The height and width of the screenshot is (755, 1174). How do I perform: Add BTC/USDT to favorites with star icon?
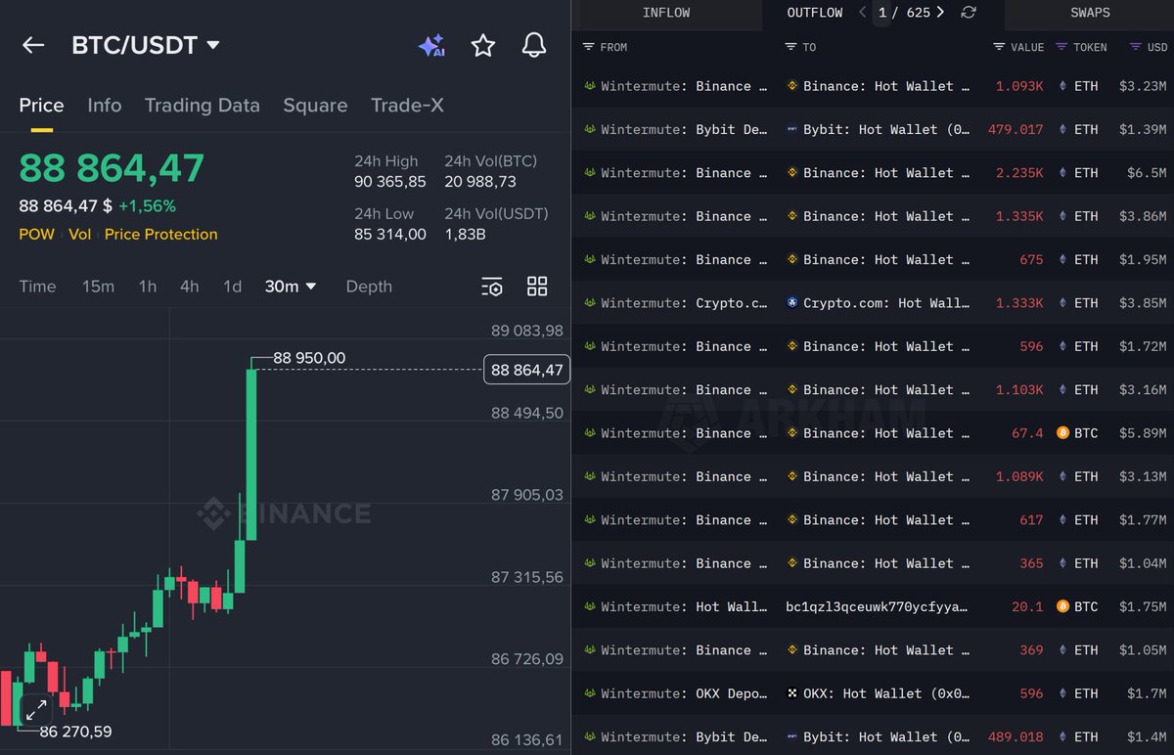coord(483,45)
